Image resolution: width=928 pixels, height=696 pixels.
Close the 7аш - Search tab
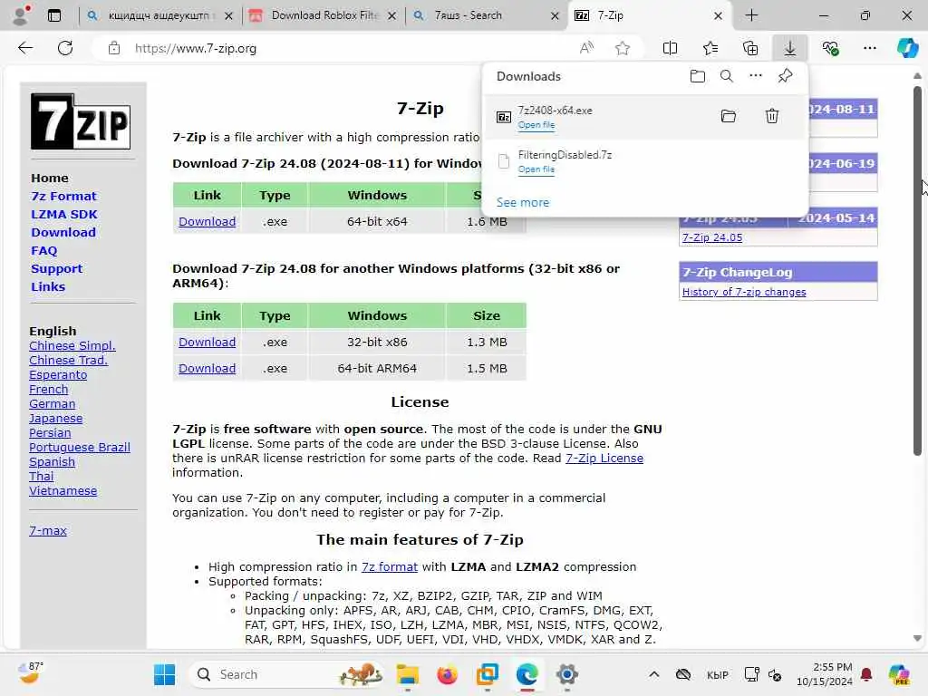[x=555, y=16]
